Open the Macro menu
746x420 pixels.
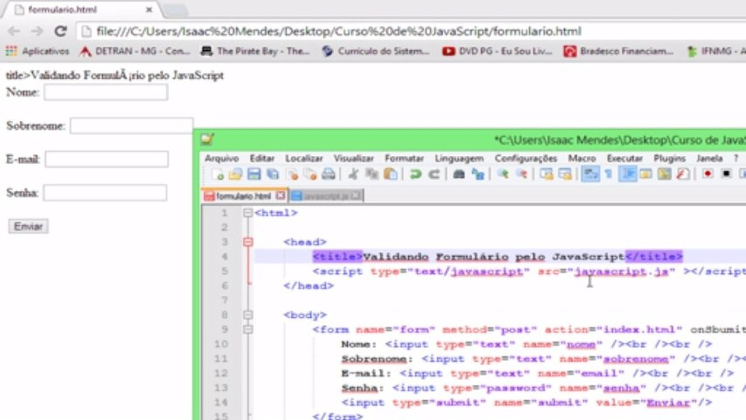(x=582, y=158)
